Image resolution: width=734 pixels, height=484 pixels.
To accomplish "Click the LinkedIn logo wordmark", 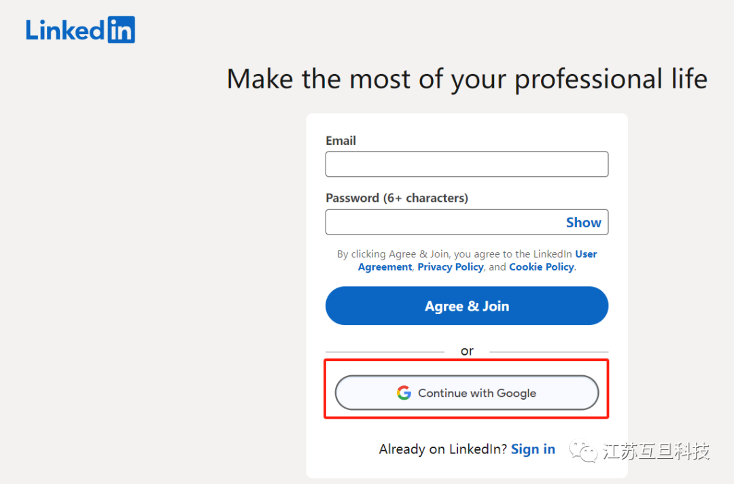I will 66,30.
